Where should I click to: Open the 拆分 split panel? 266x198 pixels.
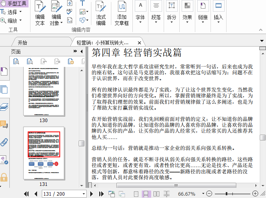[x=171, y=12]
